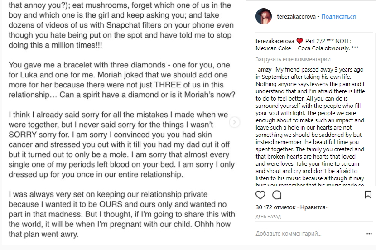376x250 pixels.
Task: Open terezakacerova's profile avatar picture
Action: (263, 17)
